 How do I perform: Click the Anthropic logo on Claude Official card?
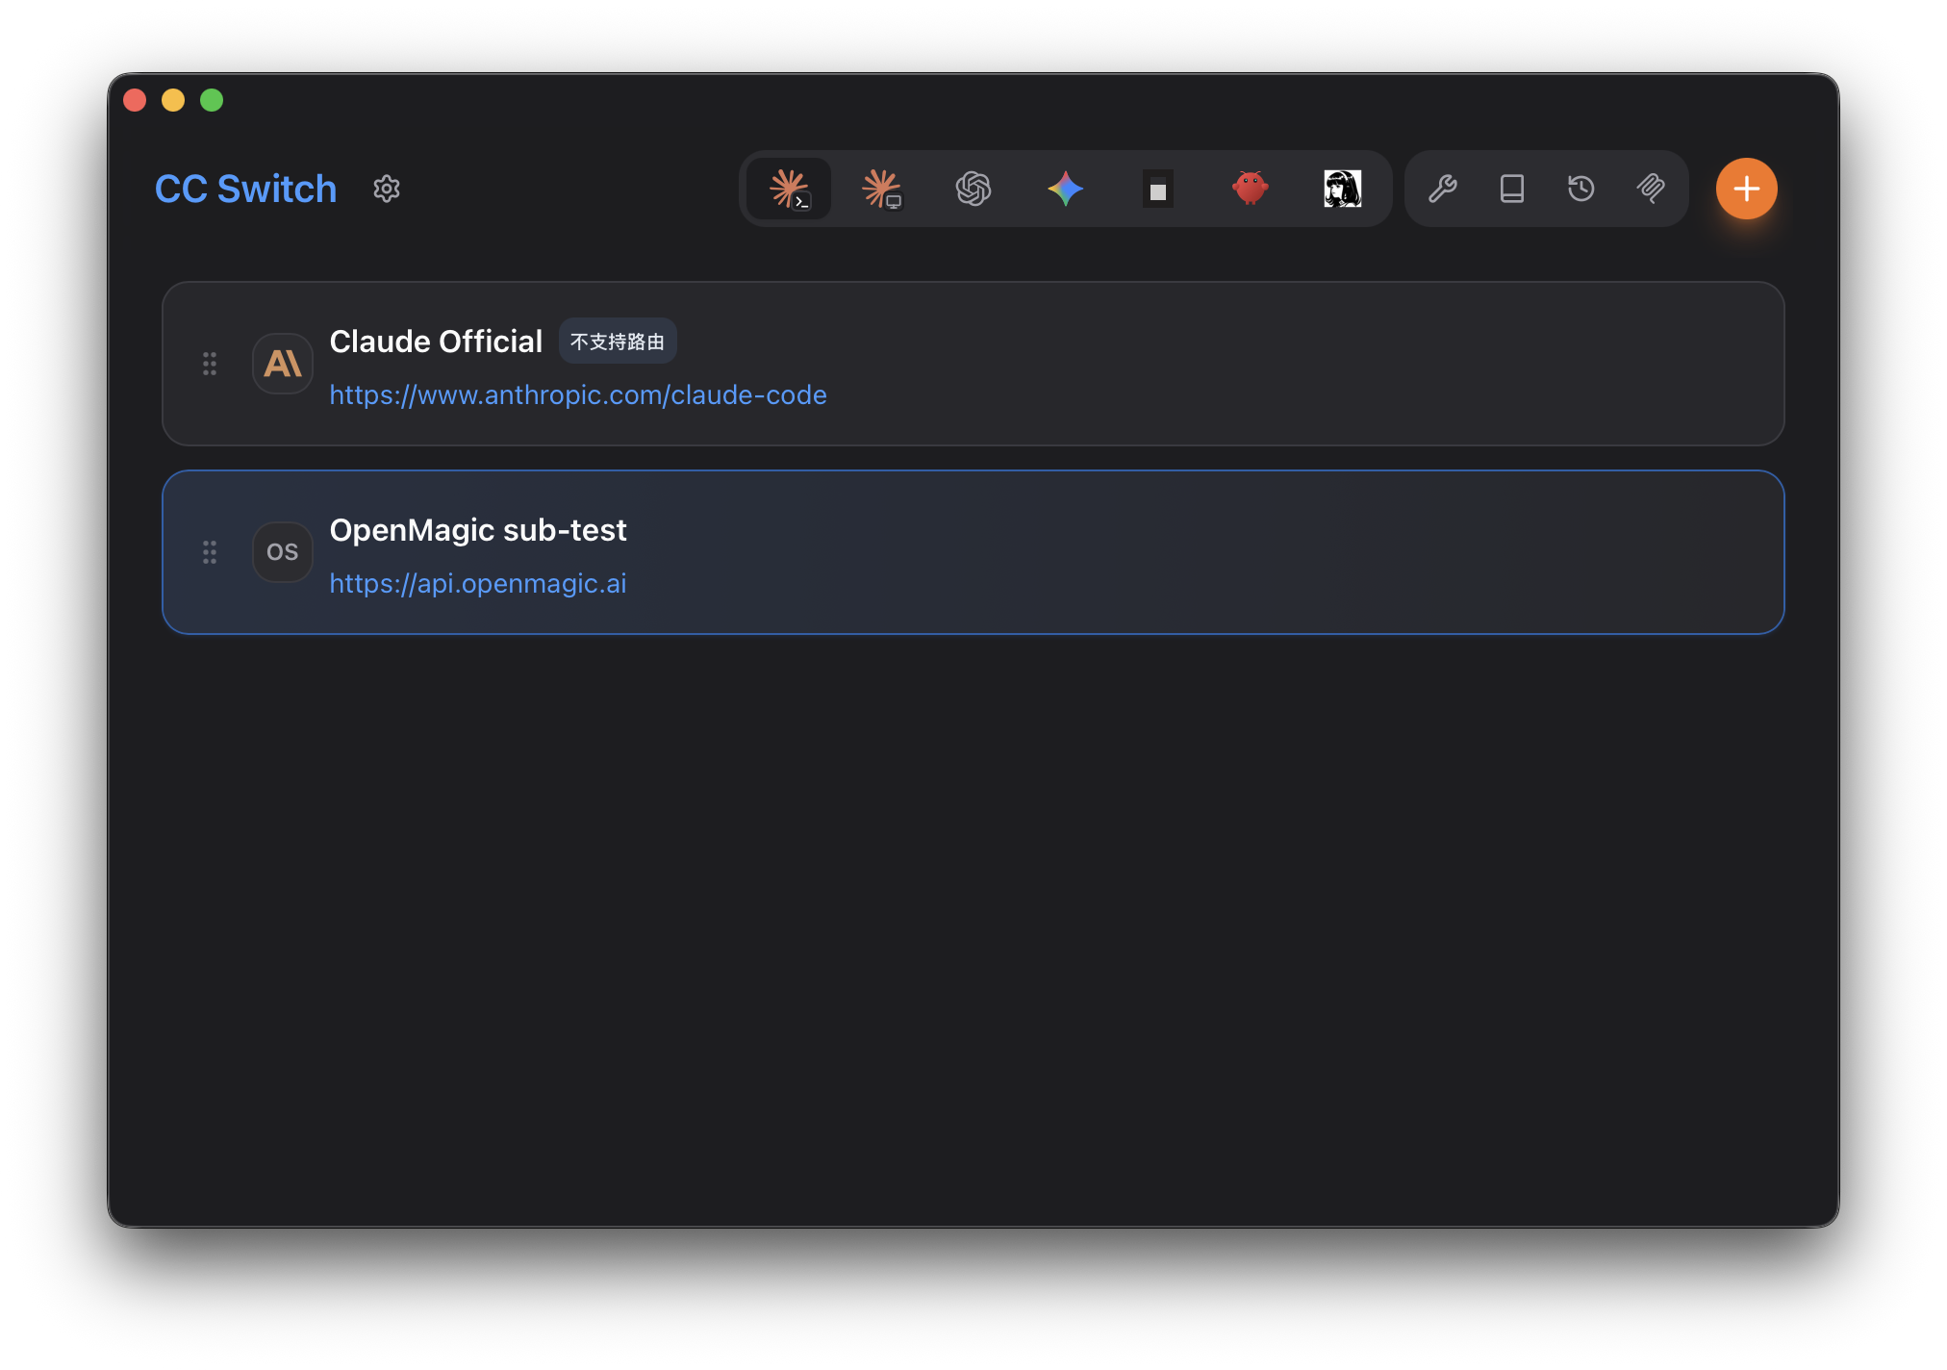point(283,364)
